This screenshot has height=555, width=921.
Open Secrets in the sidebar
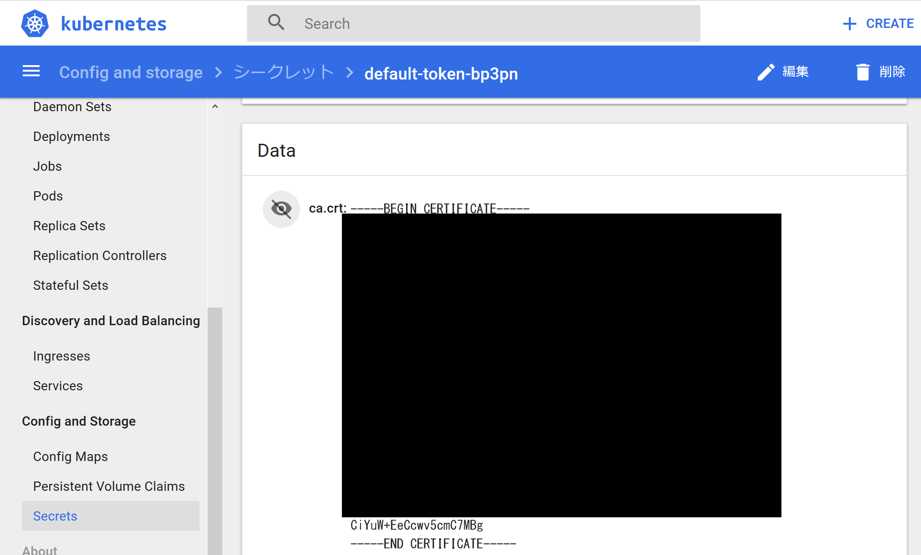point(55,516)
